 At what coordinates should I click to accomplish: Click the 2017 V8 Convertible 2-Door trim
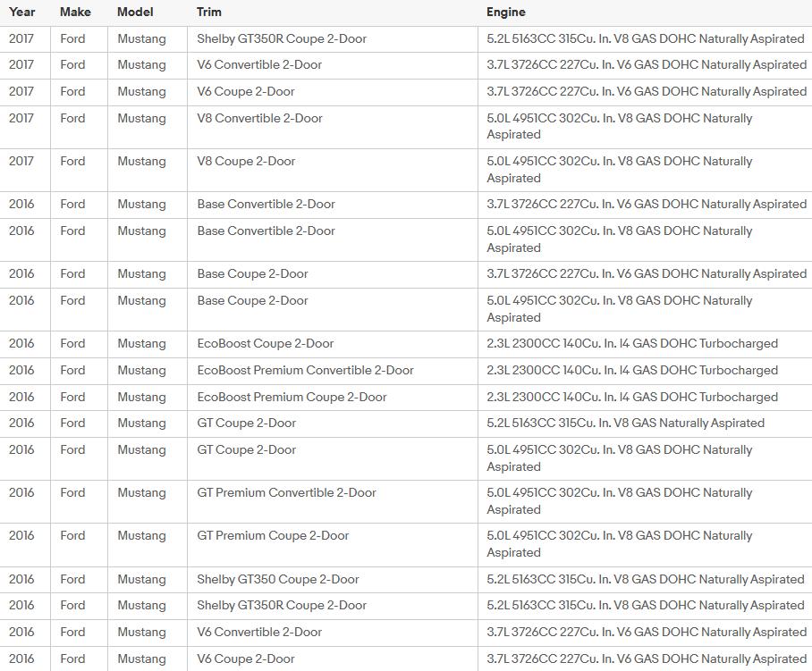[259, 118]
